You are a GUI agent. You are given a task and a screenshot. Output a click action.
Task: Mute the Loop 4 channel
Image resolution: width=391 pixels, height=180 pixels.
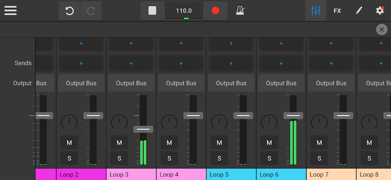pos(169,143)
